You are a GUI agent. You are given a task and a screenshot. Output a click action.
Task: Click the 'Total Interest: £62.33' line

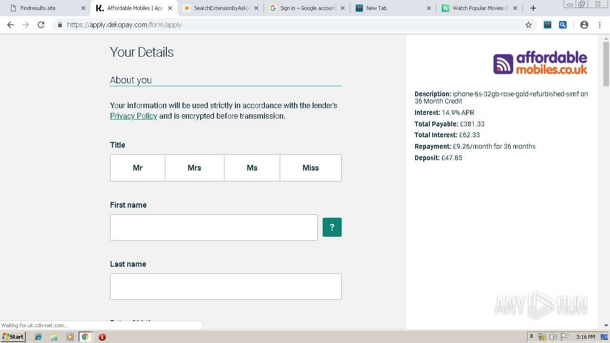[x=447, y=135]
